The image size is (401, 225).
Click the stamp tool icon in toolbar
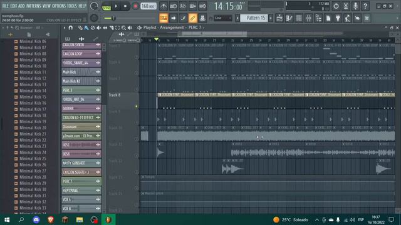(x=202, y=18)
